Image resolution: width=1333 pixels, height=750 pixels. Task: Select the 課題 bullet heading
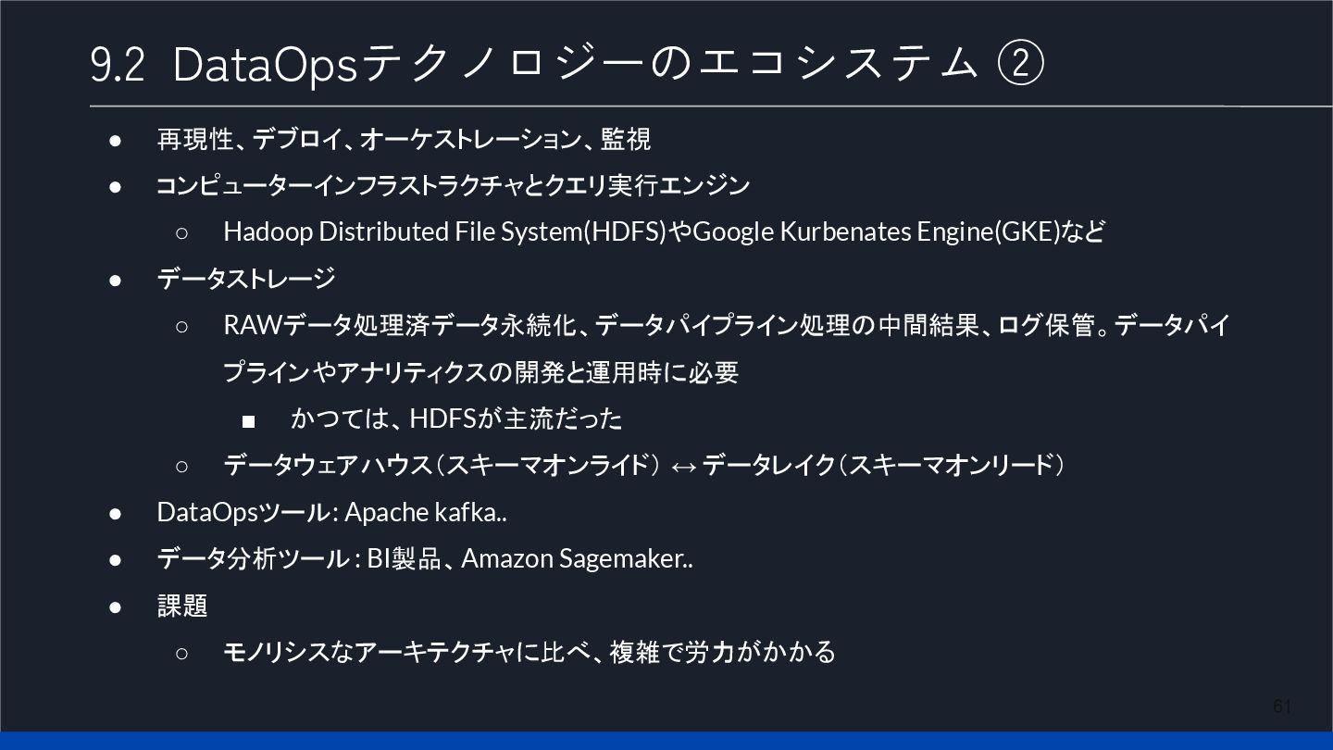coord(181,606)
